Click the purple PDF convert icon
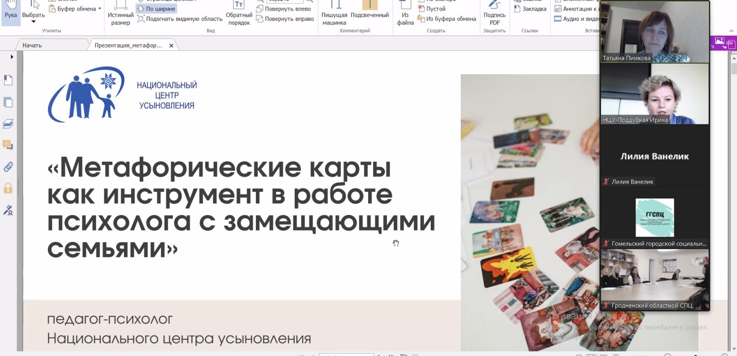This screenshot has width=737, height=356. click(731, 44)
